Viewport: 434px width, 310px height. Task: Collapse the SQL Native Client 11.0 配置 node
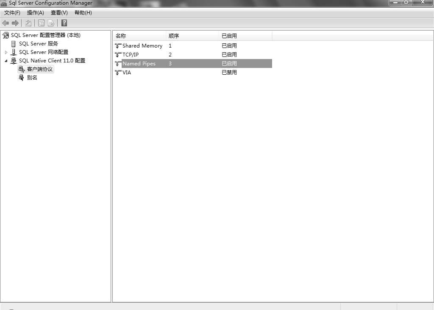coord(6,61)
